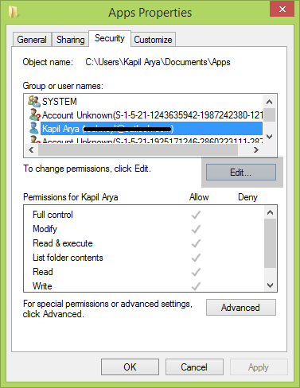Select the SYSTEM group icon
300x388 pixels.
pos(33,101)
